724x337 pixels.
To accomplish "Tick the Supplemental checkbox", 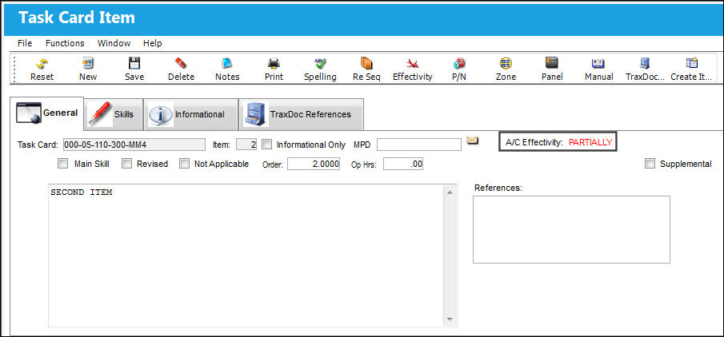I will (650, 164).
